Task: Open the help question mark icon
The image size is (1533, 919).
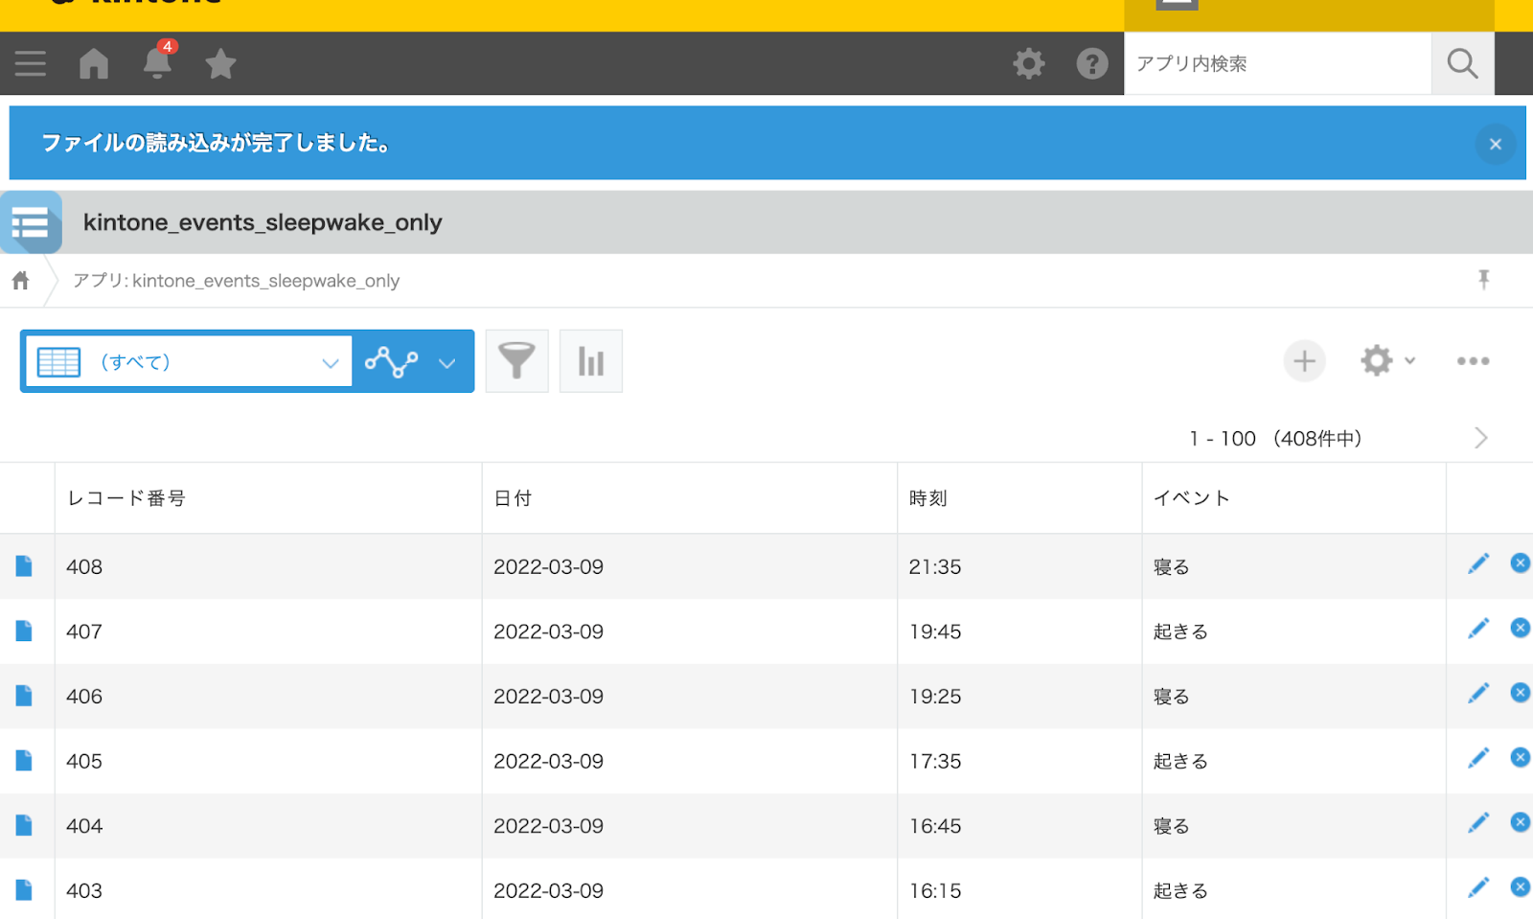Action: tap(1092, 63)
